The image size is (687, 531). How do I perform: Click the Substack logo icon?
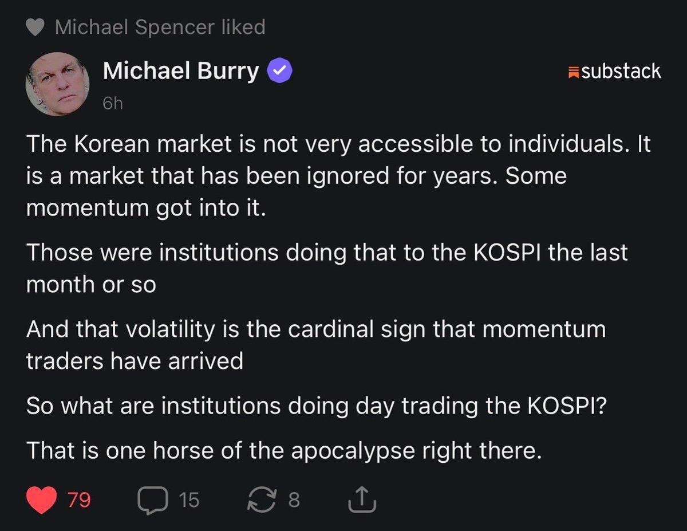(572, 72)
